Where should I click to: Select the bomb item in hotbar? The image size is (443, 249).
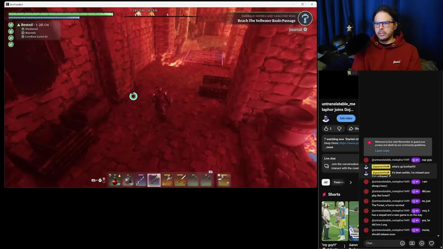tap(128, 180)
